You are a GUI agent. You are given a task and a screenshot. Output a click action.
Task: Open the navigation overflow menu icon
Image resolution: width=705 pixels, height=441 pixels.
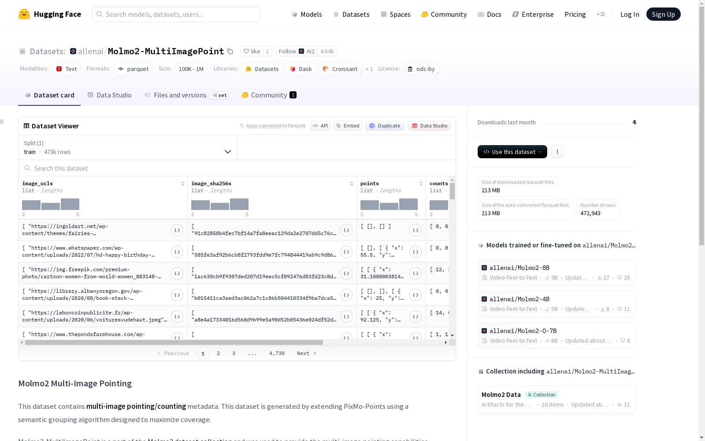coord(601,14)
